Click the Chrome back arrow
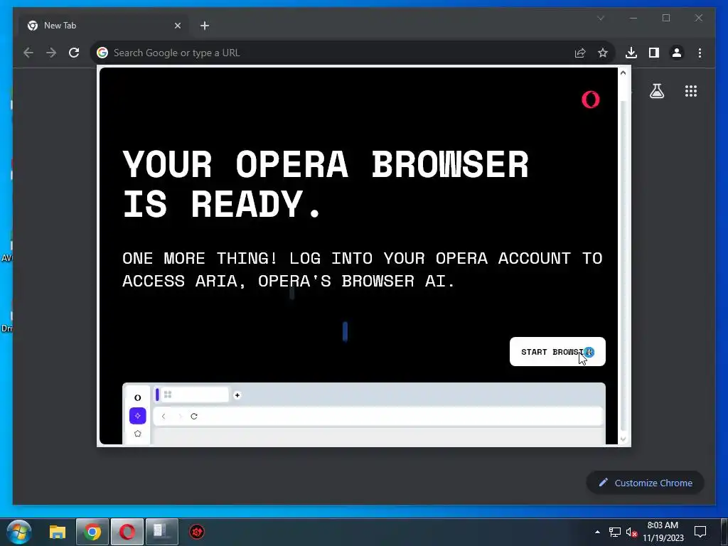The width and height of the screenshot is (728, 546). click(28, 53)
